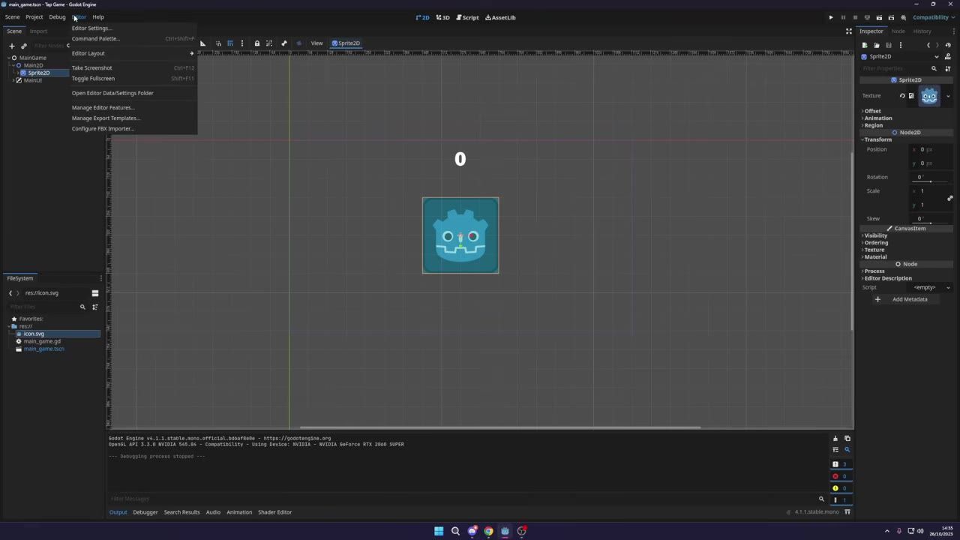Clear the Output log with broom icon
The width and height of the screenshot is (960, 540).
point(835,439)
